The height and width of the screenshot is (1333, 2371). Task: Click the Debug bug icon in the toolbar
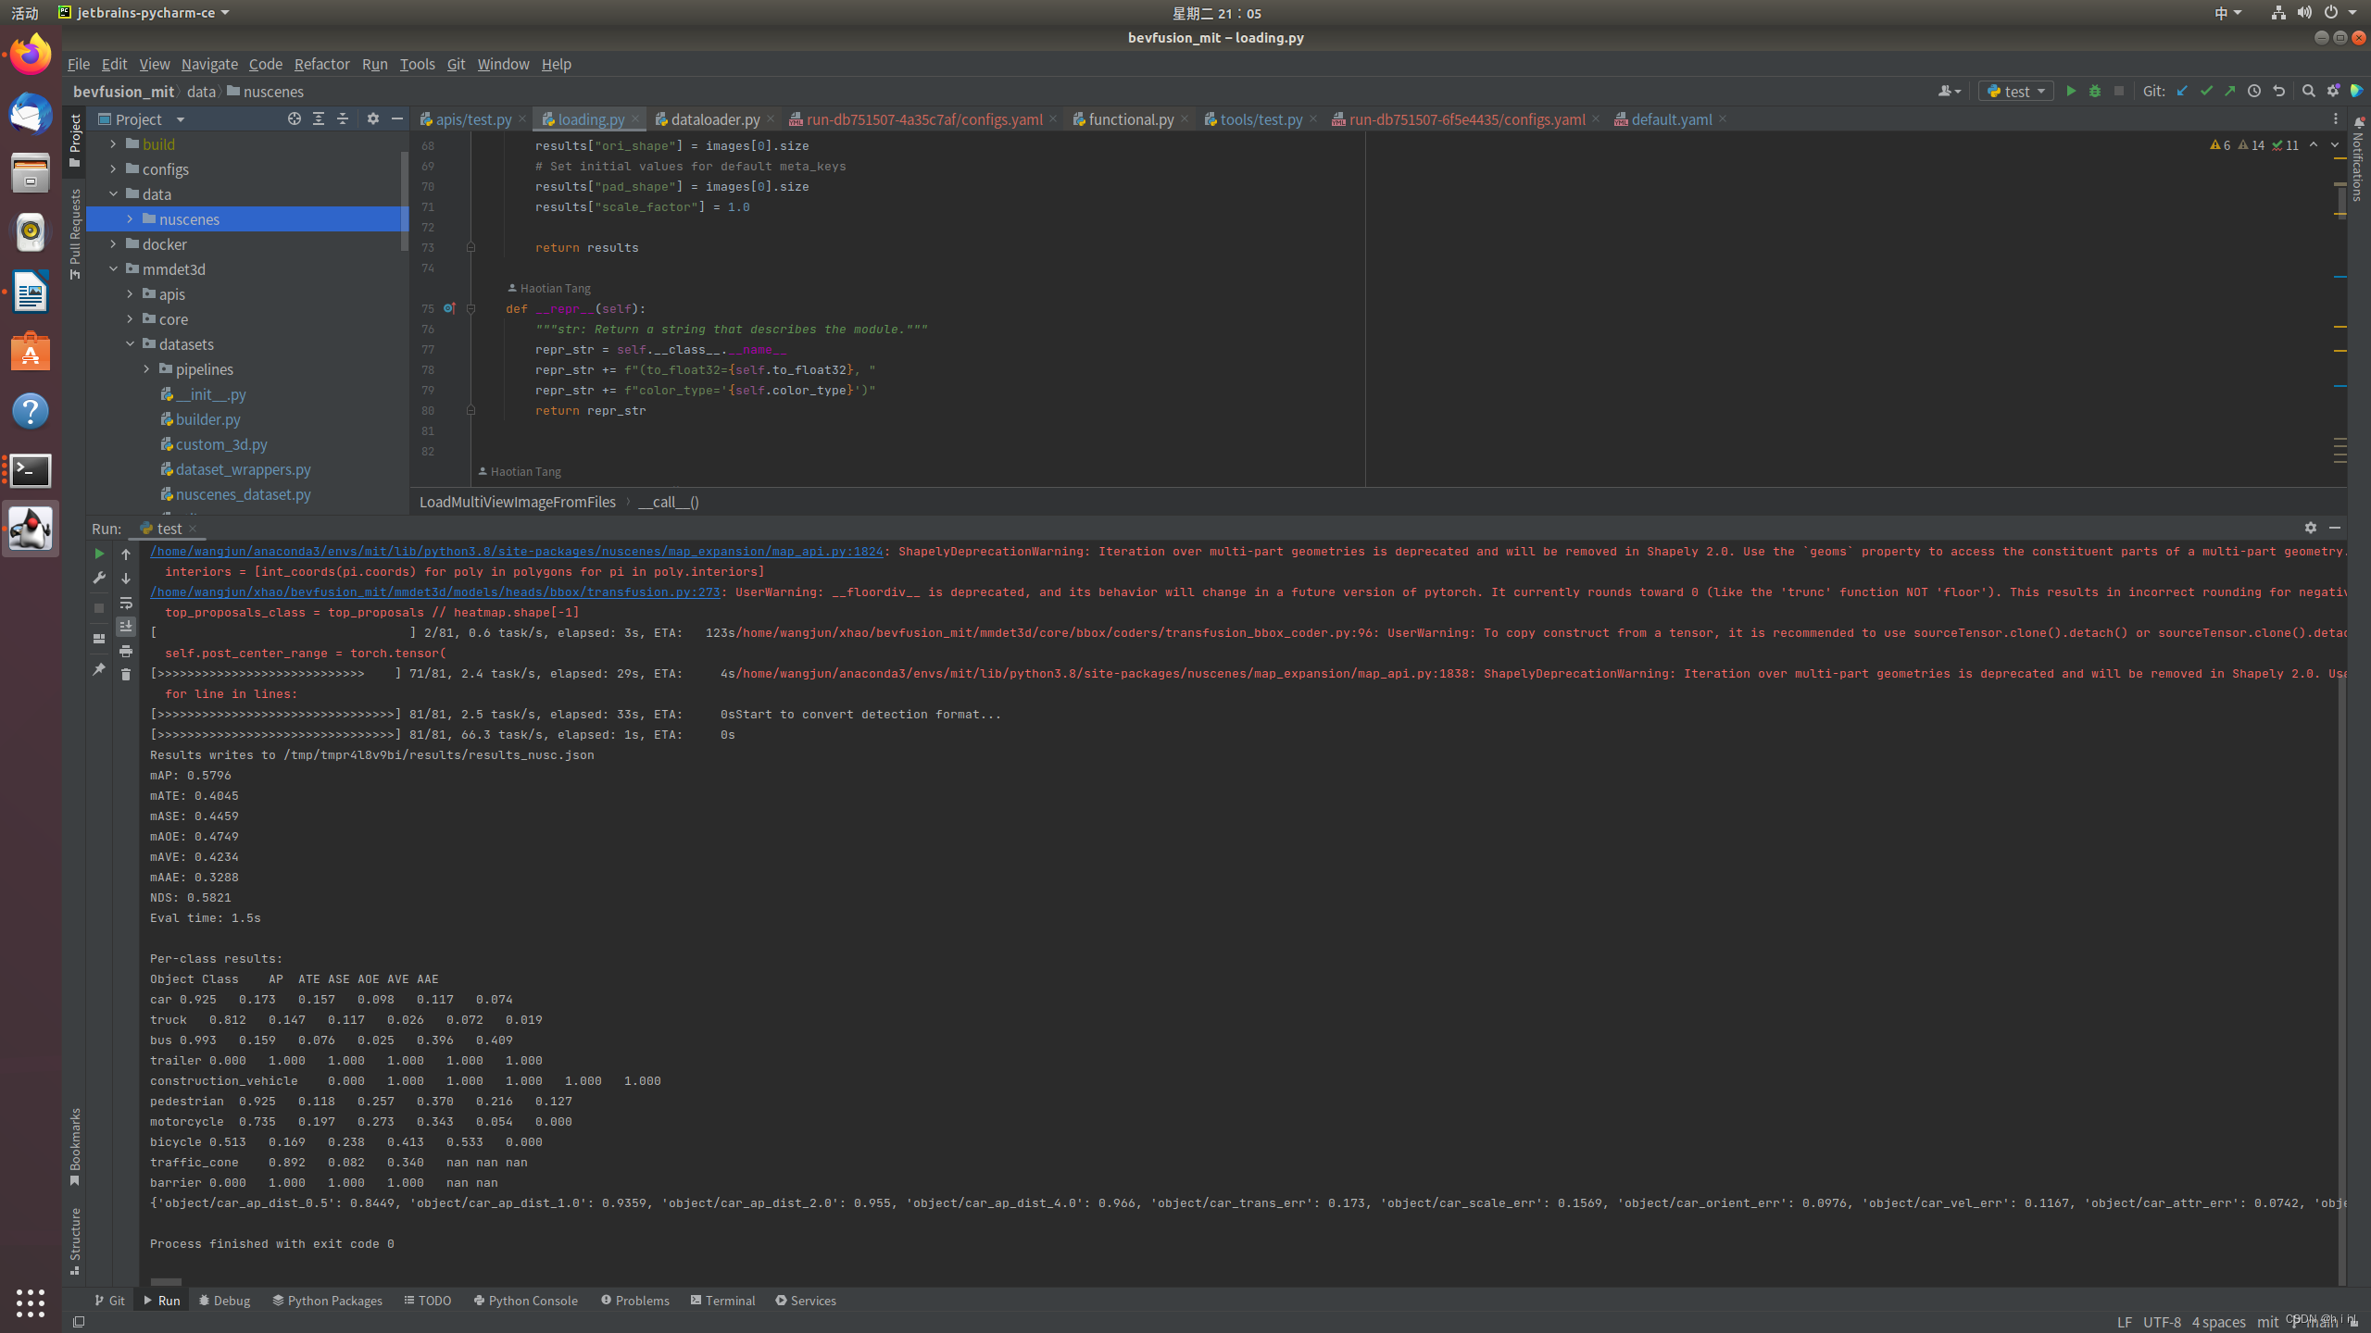pyautogui.click(x=2095, y=91)
